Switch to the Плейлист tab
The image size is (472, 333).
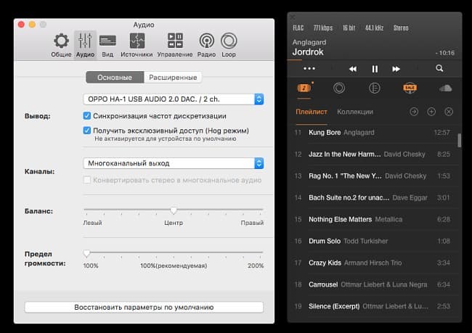pos(312,112)
